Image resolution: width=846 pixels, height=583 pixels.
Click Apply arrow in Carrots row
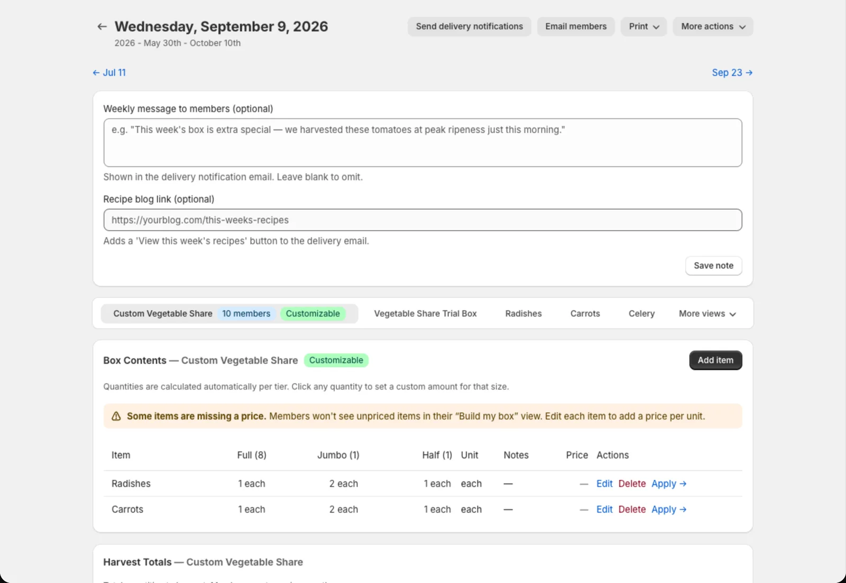tap(669, 510)
